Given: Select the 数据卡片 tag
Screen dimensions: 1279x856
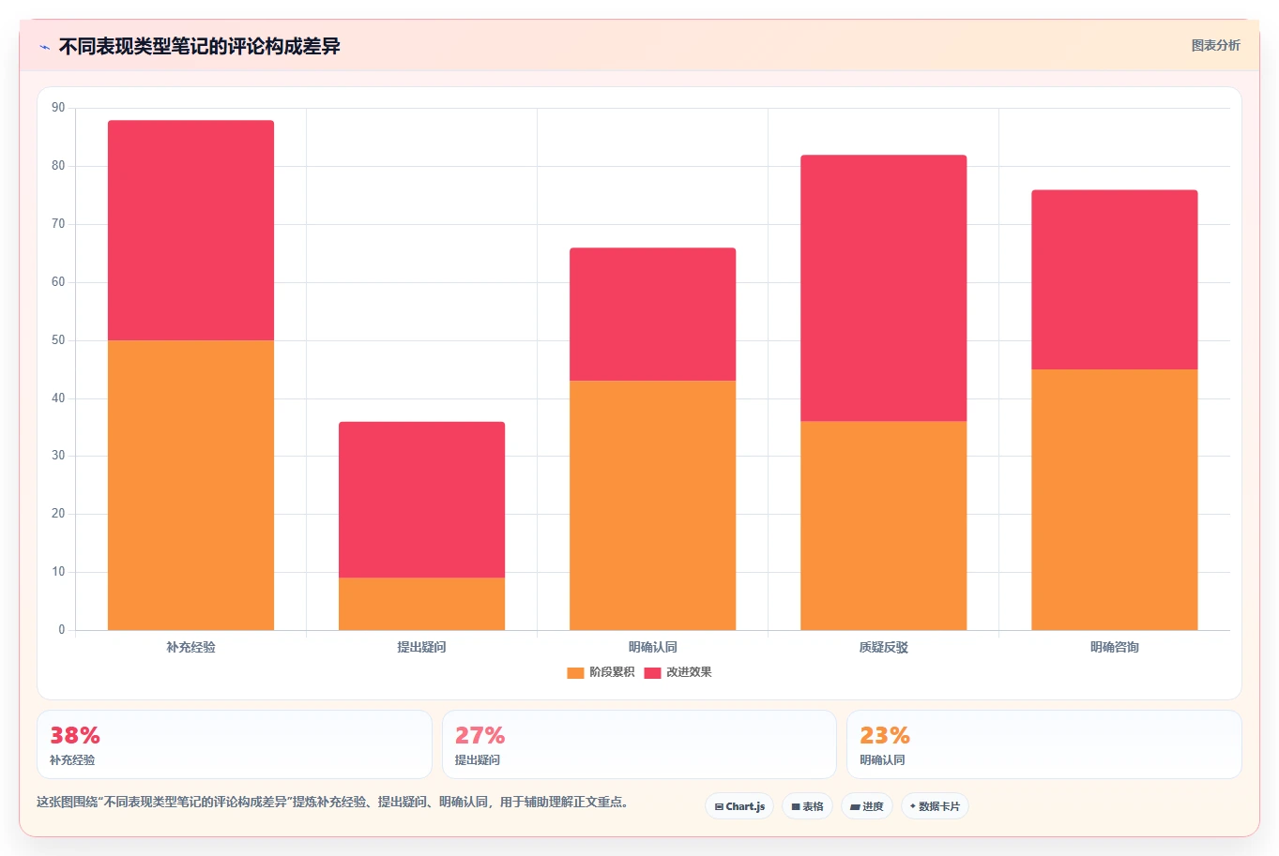Looking at the screenshot, I should [935, 806].
